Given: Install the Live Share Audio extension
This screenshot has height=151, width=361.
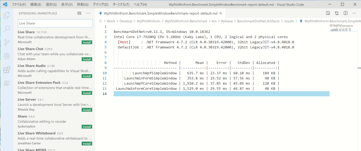Looking at the screenshot, I should point(87,76).
